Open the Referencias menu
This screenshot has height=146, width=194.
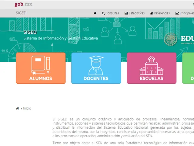pyautogui.click(x=162, y=13)
